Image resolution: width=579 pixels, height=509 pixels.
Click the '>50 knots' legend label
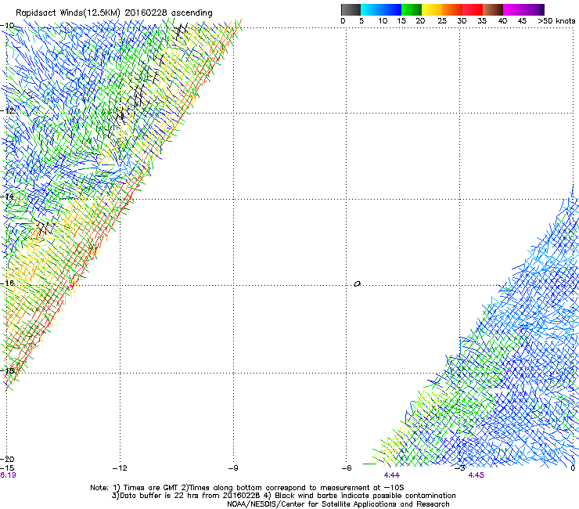tap(556, 20)
